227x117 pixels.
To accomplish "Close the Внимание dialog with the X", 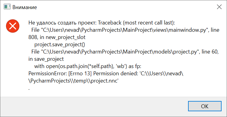I will [x=219, y=7].
